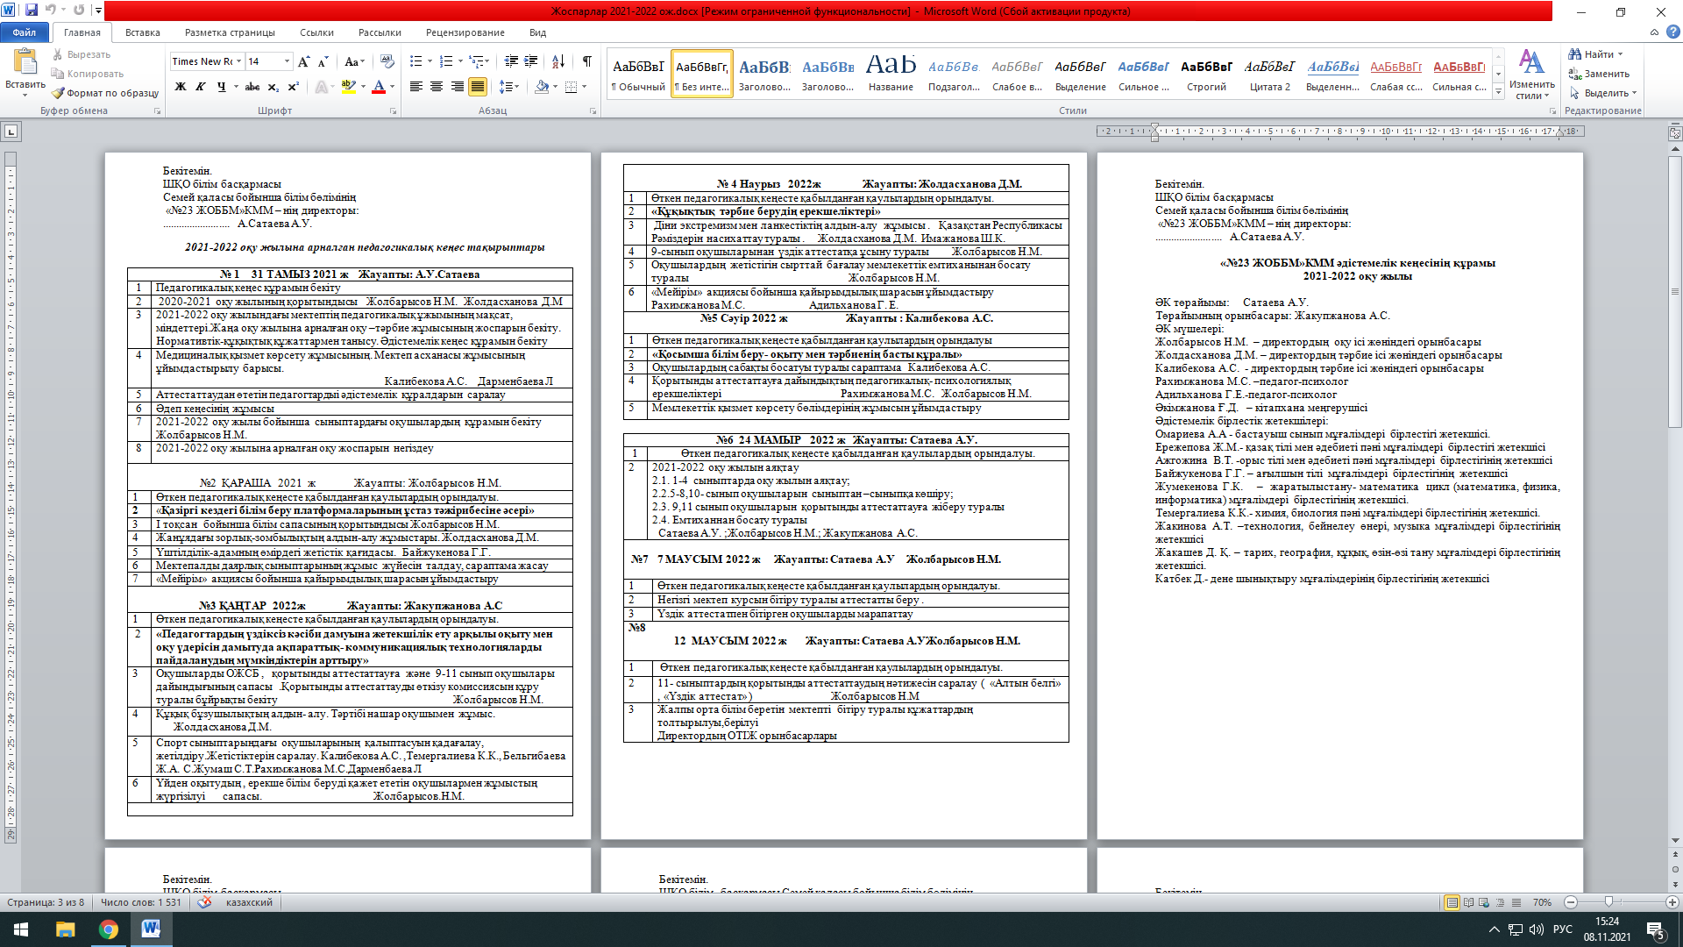Apply the Обычный style
This screenshot has height=947, width=1683.
click(x=638, y=74)
